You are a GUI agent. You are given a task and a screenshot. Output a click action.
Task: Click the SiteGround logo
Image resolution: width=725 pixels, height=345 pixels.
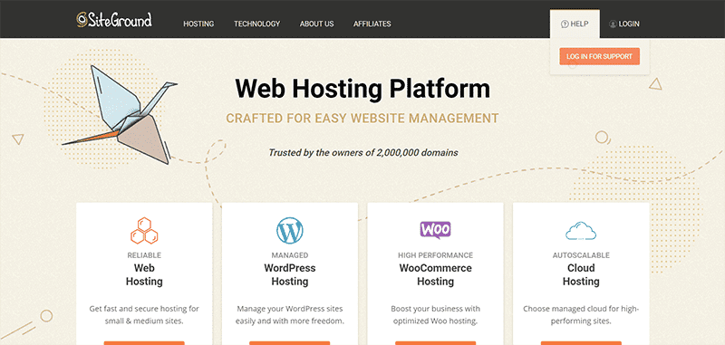click(114, 19)
